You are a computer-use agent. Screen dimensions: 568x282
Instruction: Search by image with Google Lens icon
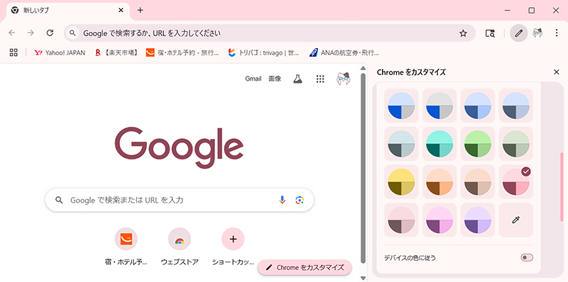point(299,200)
